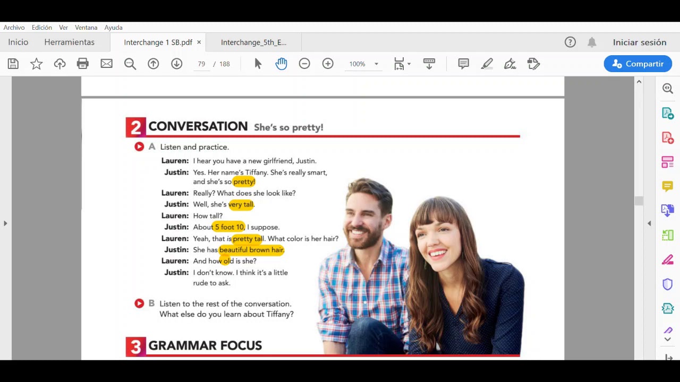Screen dimensions: 680x382
Task: Click the CONVERSATION heading
Action: point(198,126)
